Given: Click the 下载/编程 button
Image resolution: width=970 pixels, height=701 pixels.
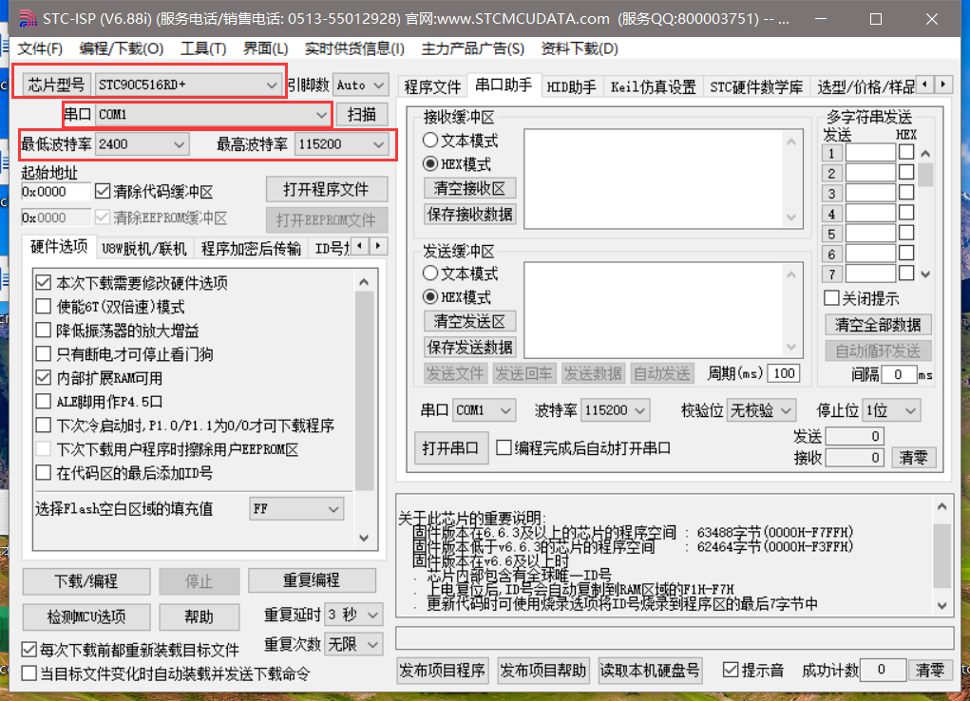Looking at the screenshot, I should pyautogui.click(x=86, y=581).
